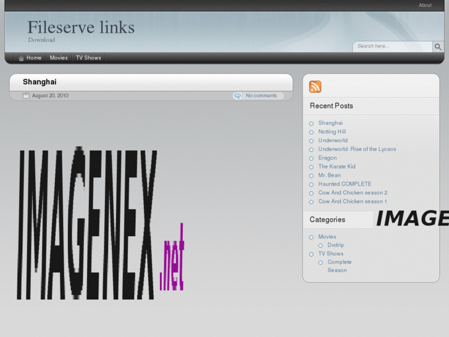Viewport: 449px width, 337px height.
Task: Open The Karate Kid recent post
Action: pyautogui.click(x=337, y=166)
